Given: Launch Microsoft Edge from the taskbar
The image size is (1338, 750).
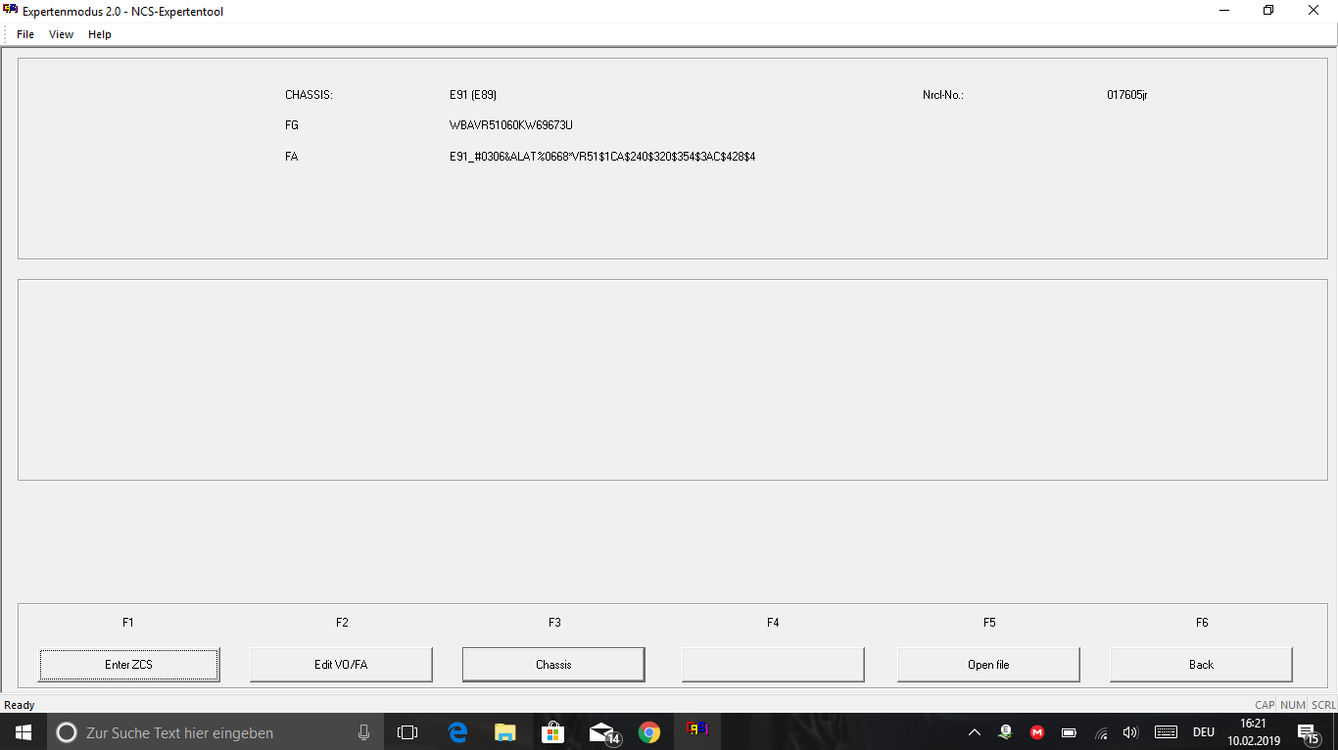Looking at the screenshot, I should click(457, 732).
